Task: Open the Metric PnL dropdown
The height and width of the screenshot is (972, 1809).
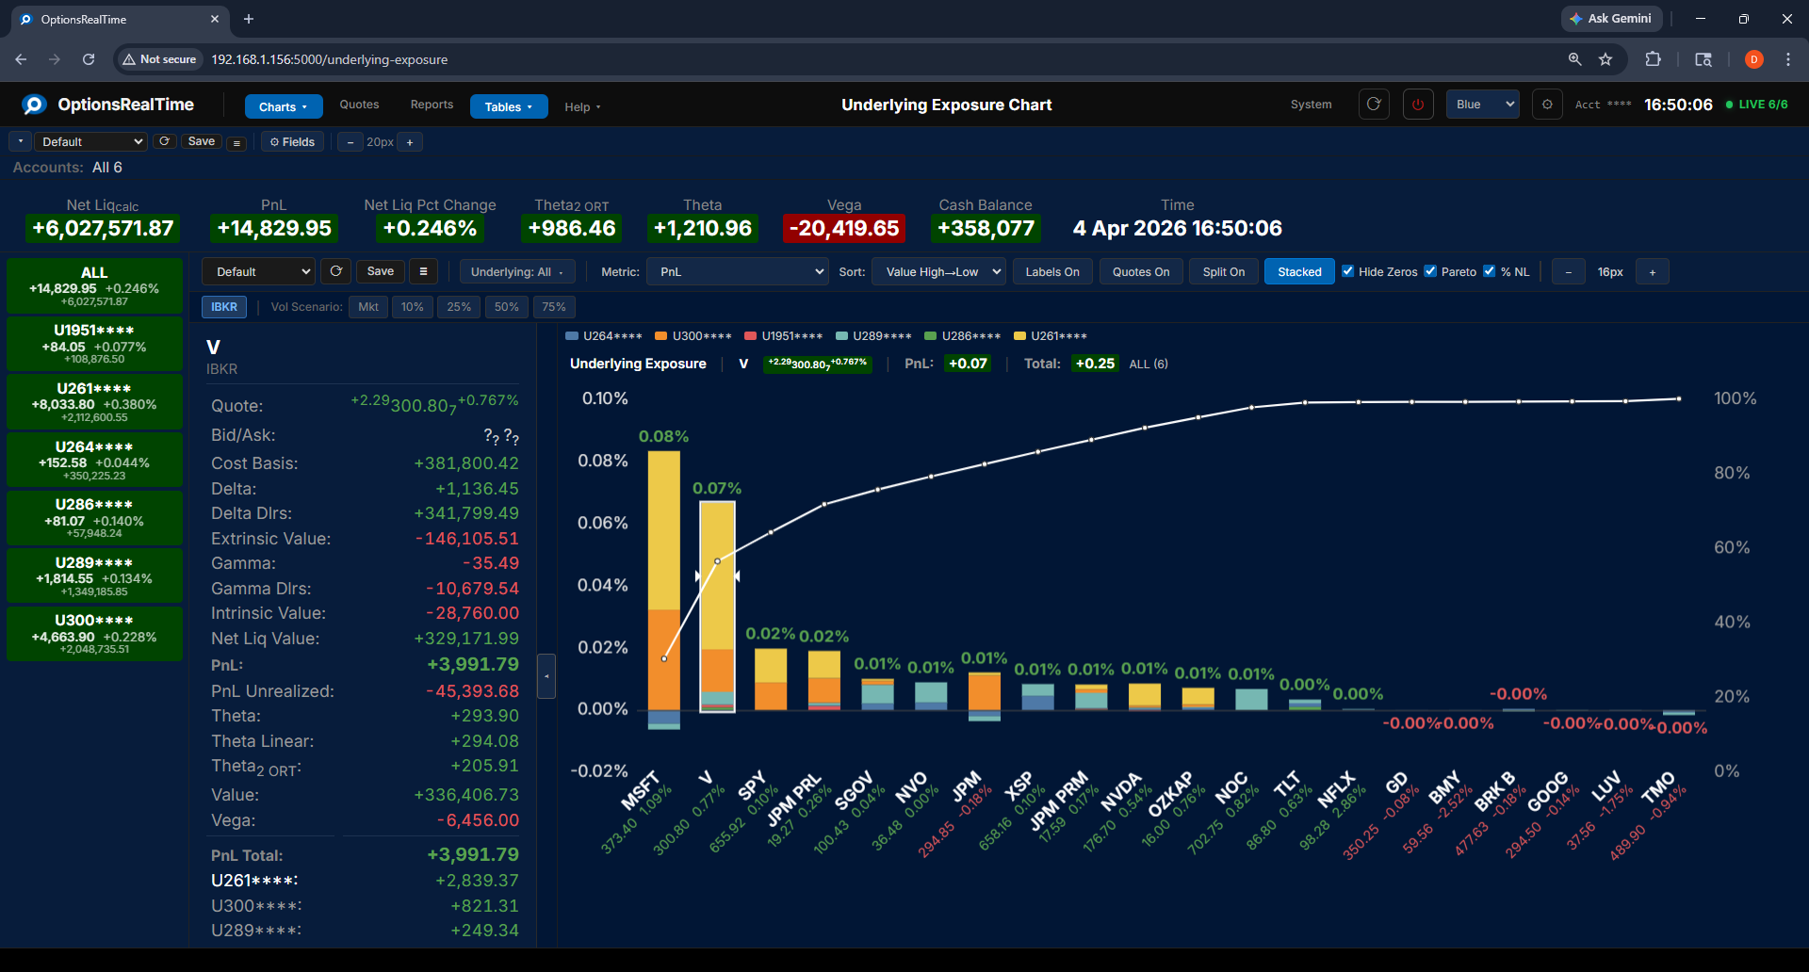Action: point(738,271)
